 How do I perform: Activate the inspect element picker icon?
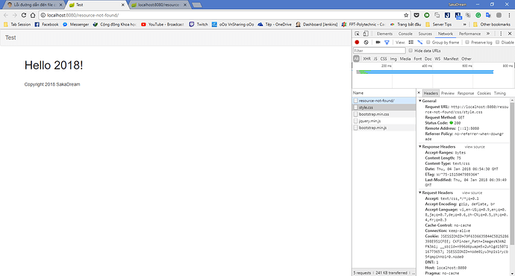tap(357, 34)
